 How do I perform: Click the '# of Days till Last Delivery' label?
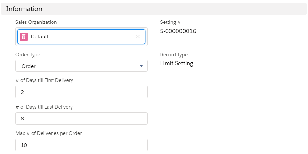[x=44, y=107]
